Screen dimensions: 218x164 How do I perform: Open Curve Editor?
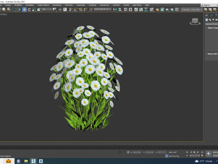click(141, 10)
